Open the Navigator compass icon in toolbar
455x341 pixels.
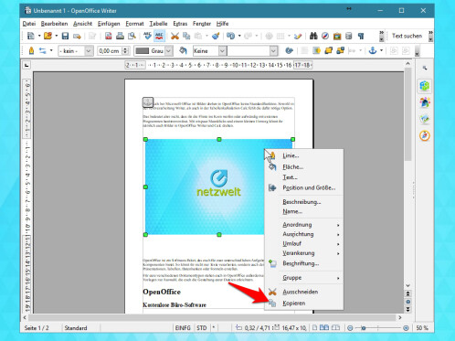click(325, 36)
